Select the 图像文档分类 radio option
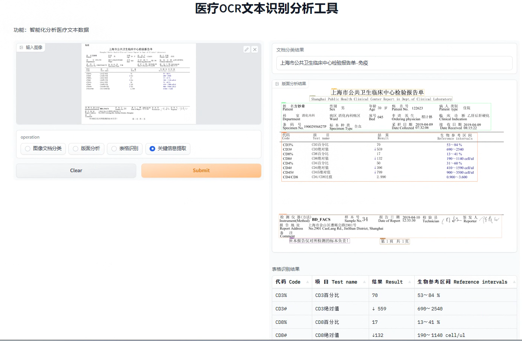Screen dimensions: 522x341 coord(43,149)
